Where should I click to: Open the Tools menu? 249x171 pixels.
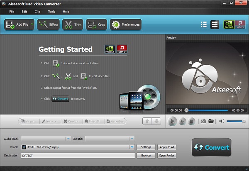tap(51, 12)
